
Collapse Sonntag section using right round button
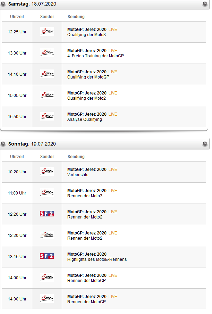pos(205,144)
